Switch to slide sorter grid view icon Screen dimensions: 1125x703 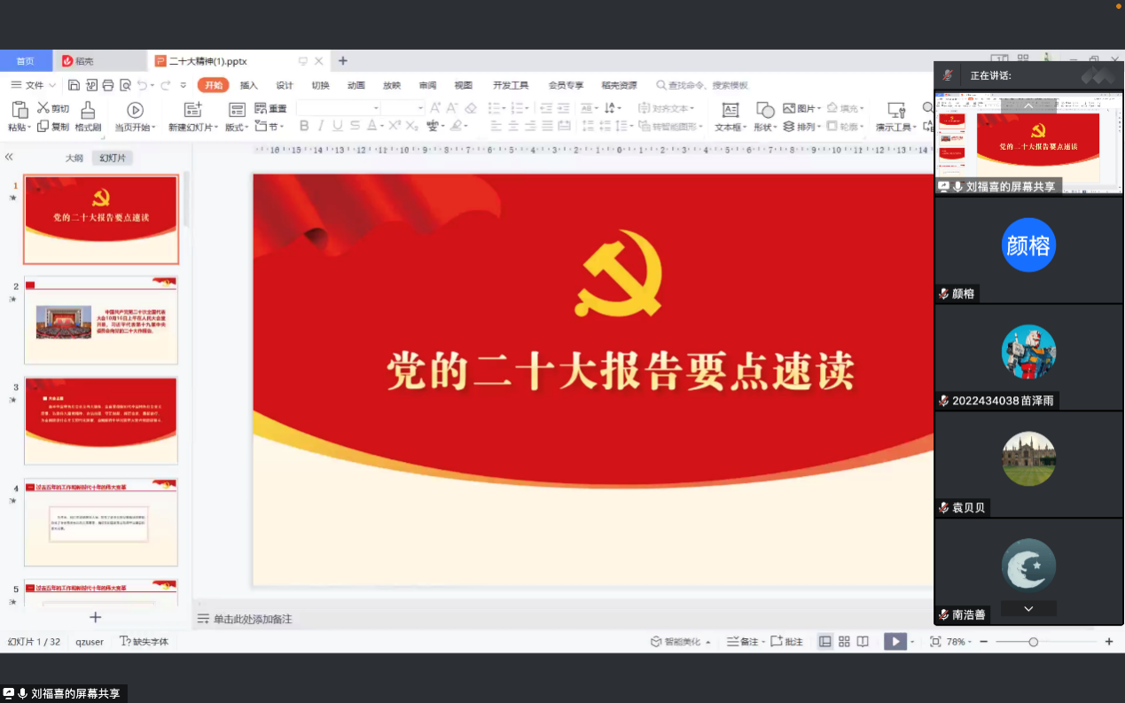point(844,642)
